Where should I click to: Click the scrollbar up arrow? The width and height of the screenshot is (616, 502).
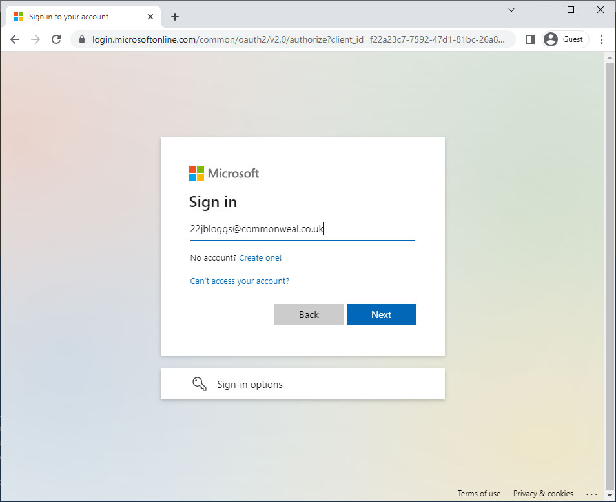pyautogui.click(x=609, y=57)
